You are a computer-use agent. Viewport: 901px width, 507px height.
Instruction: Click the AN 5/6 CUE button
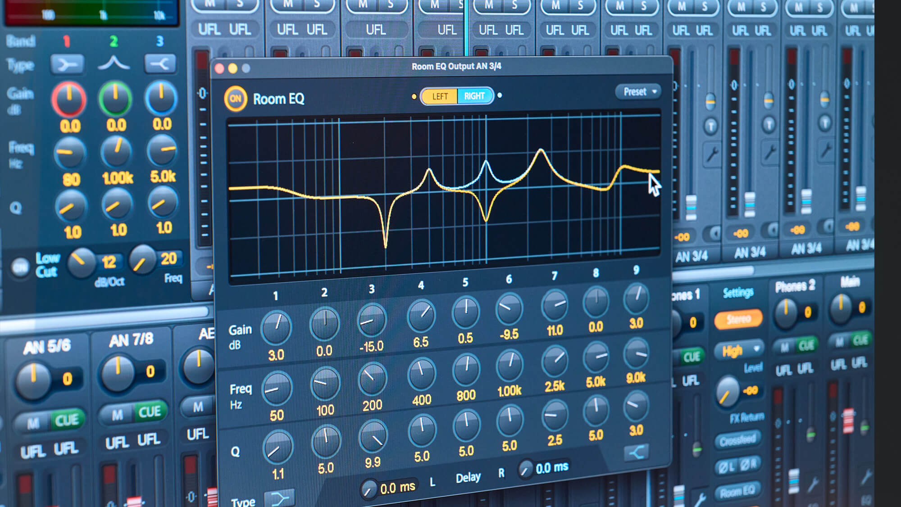[x=67, y=420]
